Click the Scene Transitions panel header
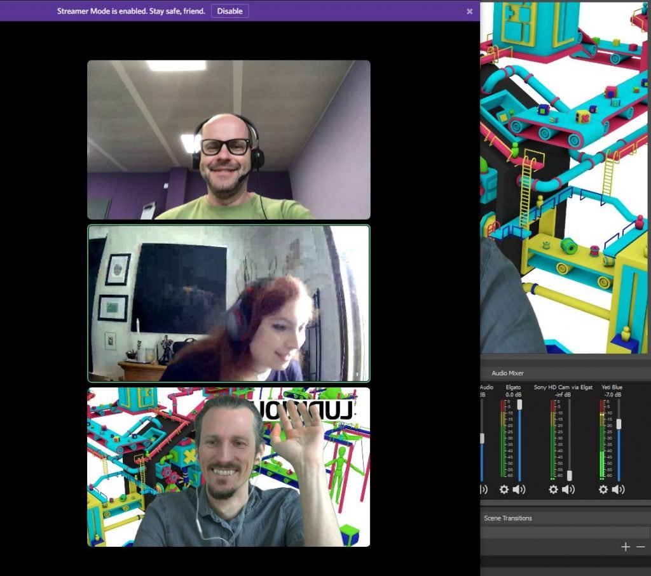Viewport: 651px width, 576px height. tap(508, 518)
